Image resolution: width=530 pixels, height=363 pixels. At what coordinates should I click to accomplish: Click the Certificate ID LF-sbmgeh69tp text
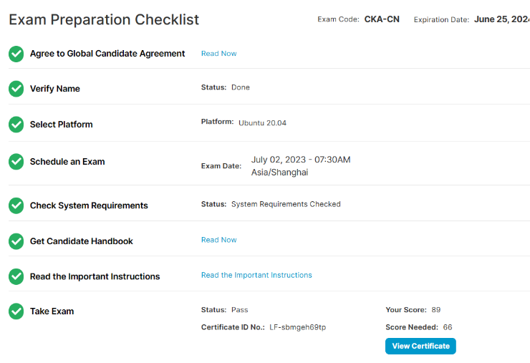[297, 327]
